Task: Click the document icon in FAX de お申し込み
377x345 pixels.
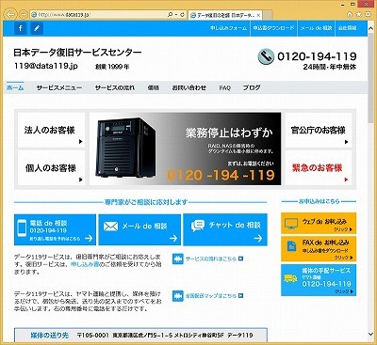Action: (x=291, y=246)
